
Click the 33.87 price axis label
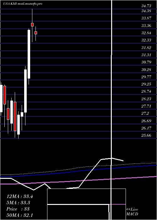pyautogui.click(x=146, y=18)
